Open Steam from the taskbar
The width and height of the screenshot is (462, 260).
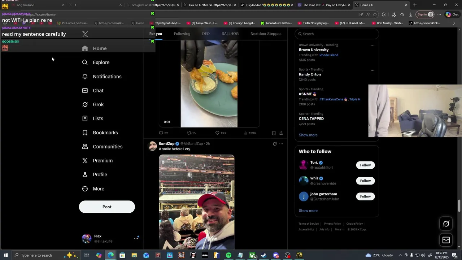coord(264,255)
